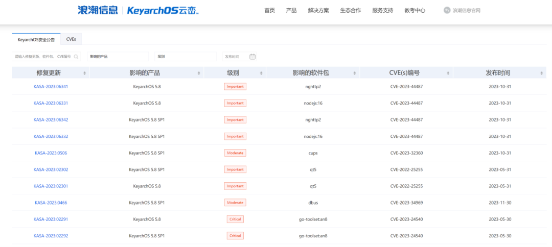This screenshot has height=247, width=552.
Task: Open the 影响的产品 filter dropdown
Action: [x=118, y=56]
